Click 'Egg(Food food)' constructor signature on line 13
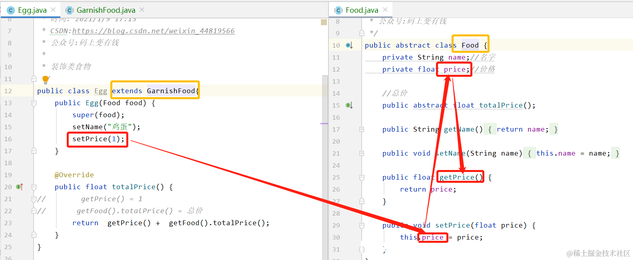This screenshot has width=633, height=260. (116, 103)
